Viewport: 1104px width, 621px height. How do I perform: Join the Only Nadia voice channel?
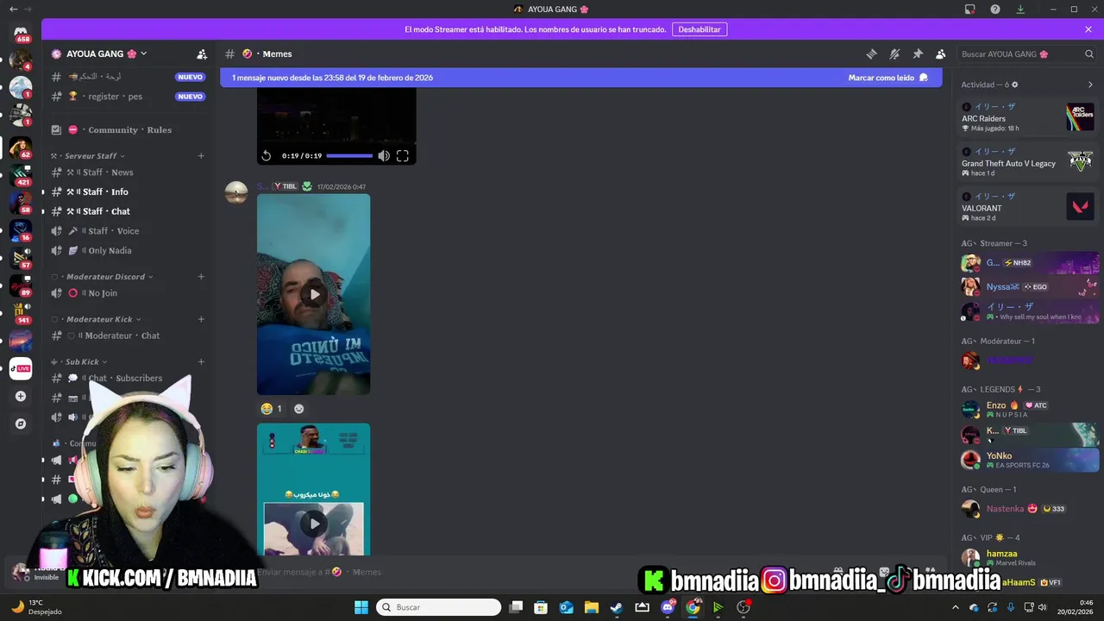(x=128, y=251)
